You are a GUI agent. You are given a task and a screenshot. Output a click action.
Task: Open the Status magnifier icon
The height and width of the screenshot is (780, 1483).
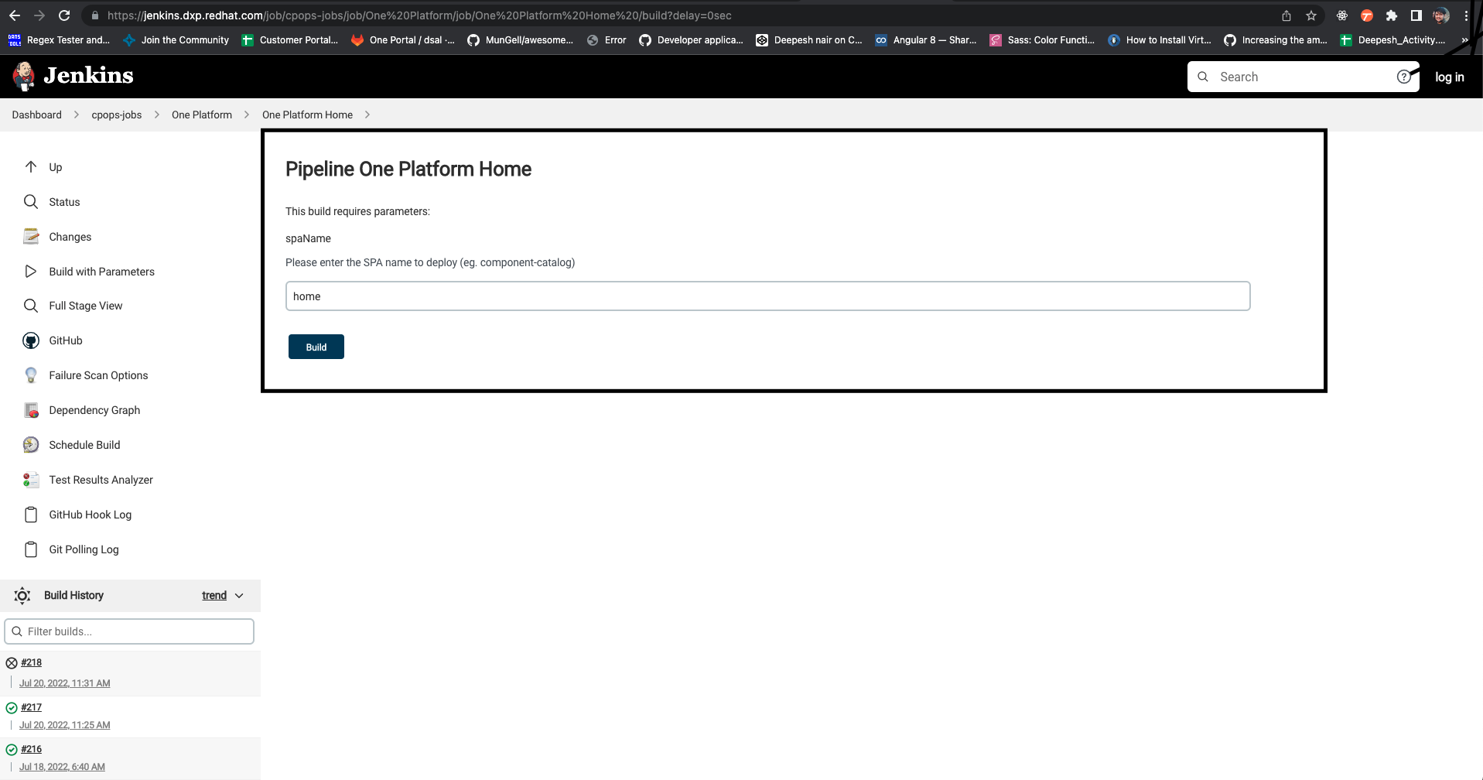point(31,201)
